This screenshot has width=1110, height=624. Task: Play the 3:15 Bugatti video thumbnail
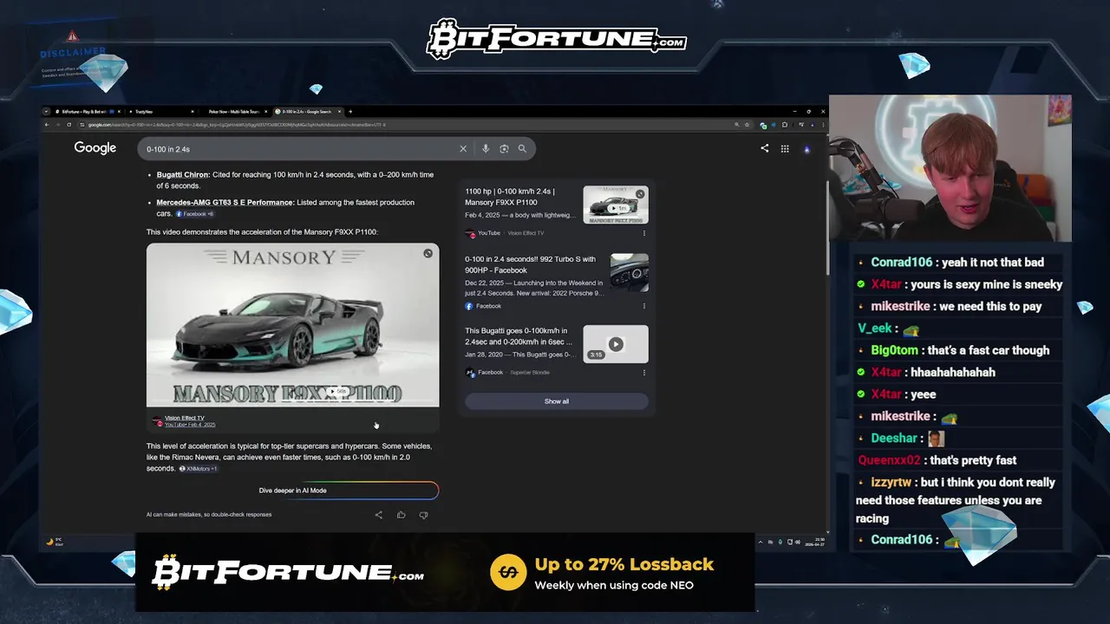[x=616, y=344]
